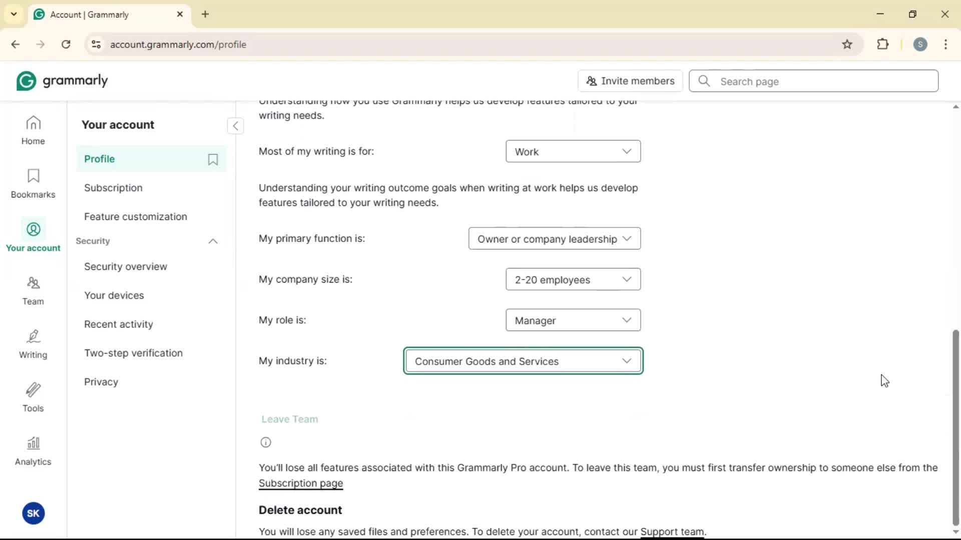Select Subscription in account menu
Image resolution: width=961 pixels, height=540 pixels.
point(113,188)
